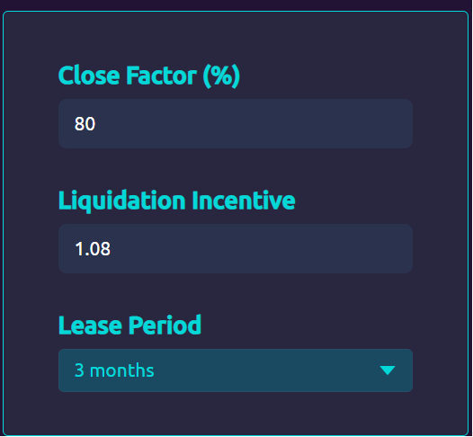Select the 3 months option text

point(114,370)
